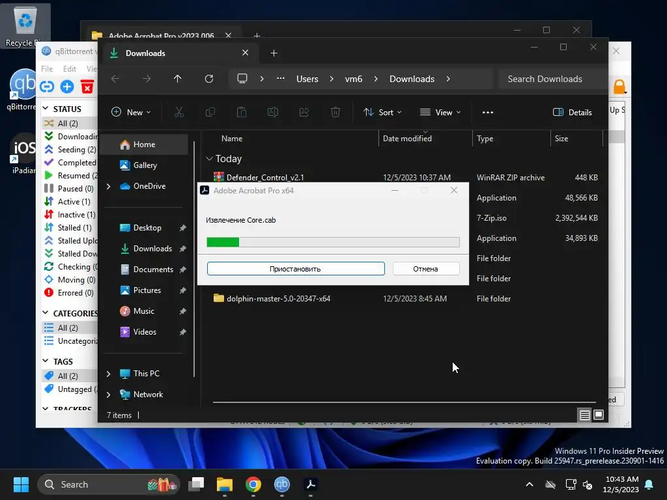667x500 pixels.
Task: Show hidden system tray icons
Action: click(x=529, y=484)
